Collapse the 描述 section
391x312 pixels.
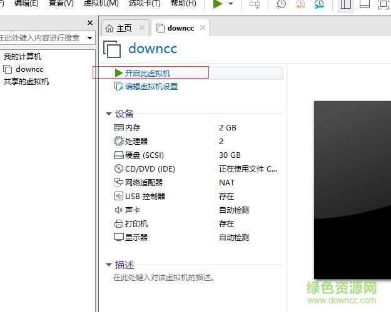point(109,265)
